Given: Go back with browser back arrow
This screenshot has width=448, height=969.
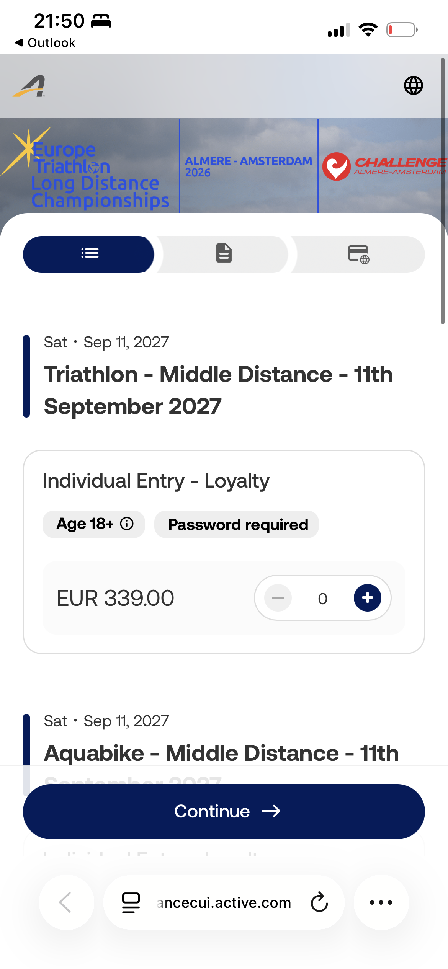Looking at the screenshot, I should (x=66, y=902).
